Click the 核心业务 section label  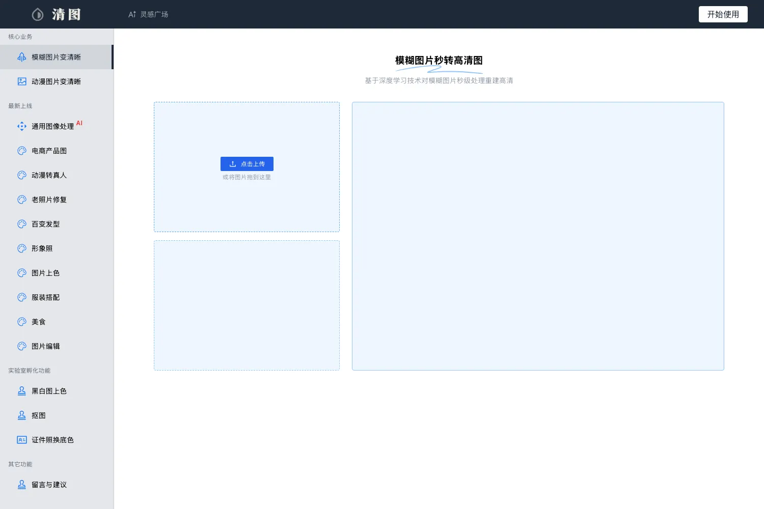pyautogui.click(x=20, y=37)
